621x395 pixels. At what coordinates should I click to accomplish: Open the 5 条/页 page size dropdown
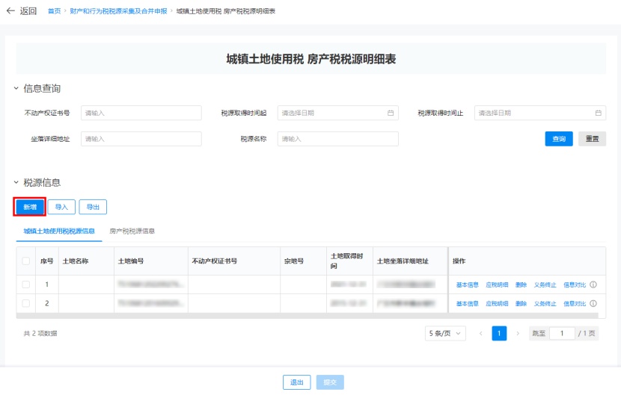point(445,334)
